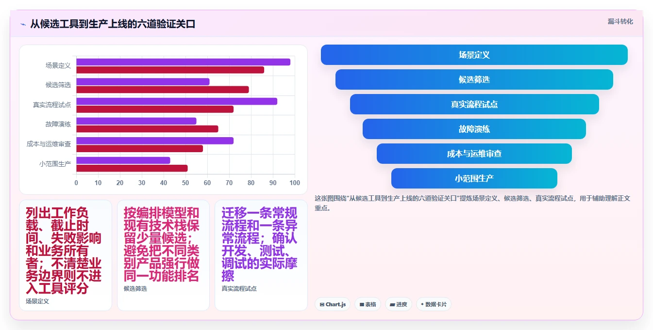Image resolution: width=653 pixels, height=330 pixels.
Task: Click the 场景定义 chart axis label
Action: click(58, 65)
